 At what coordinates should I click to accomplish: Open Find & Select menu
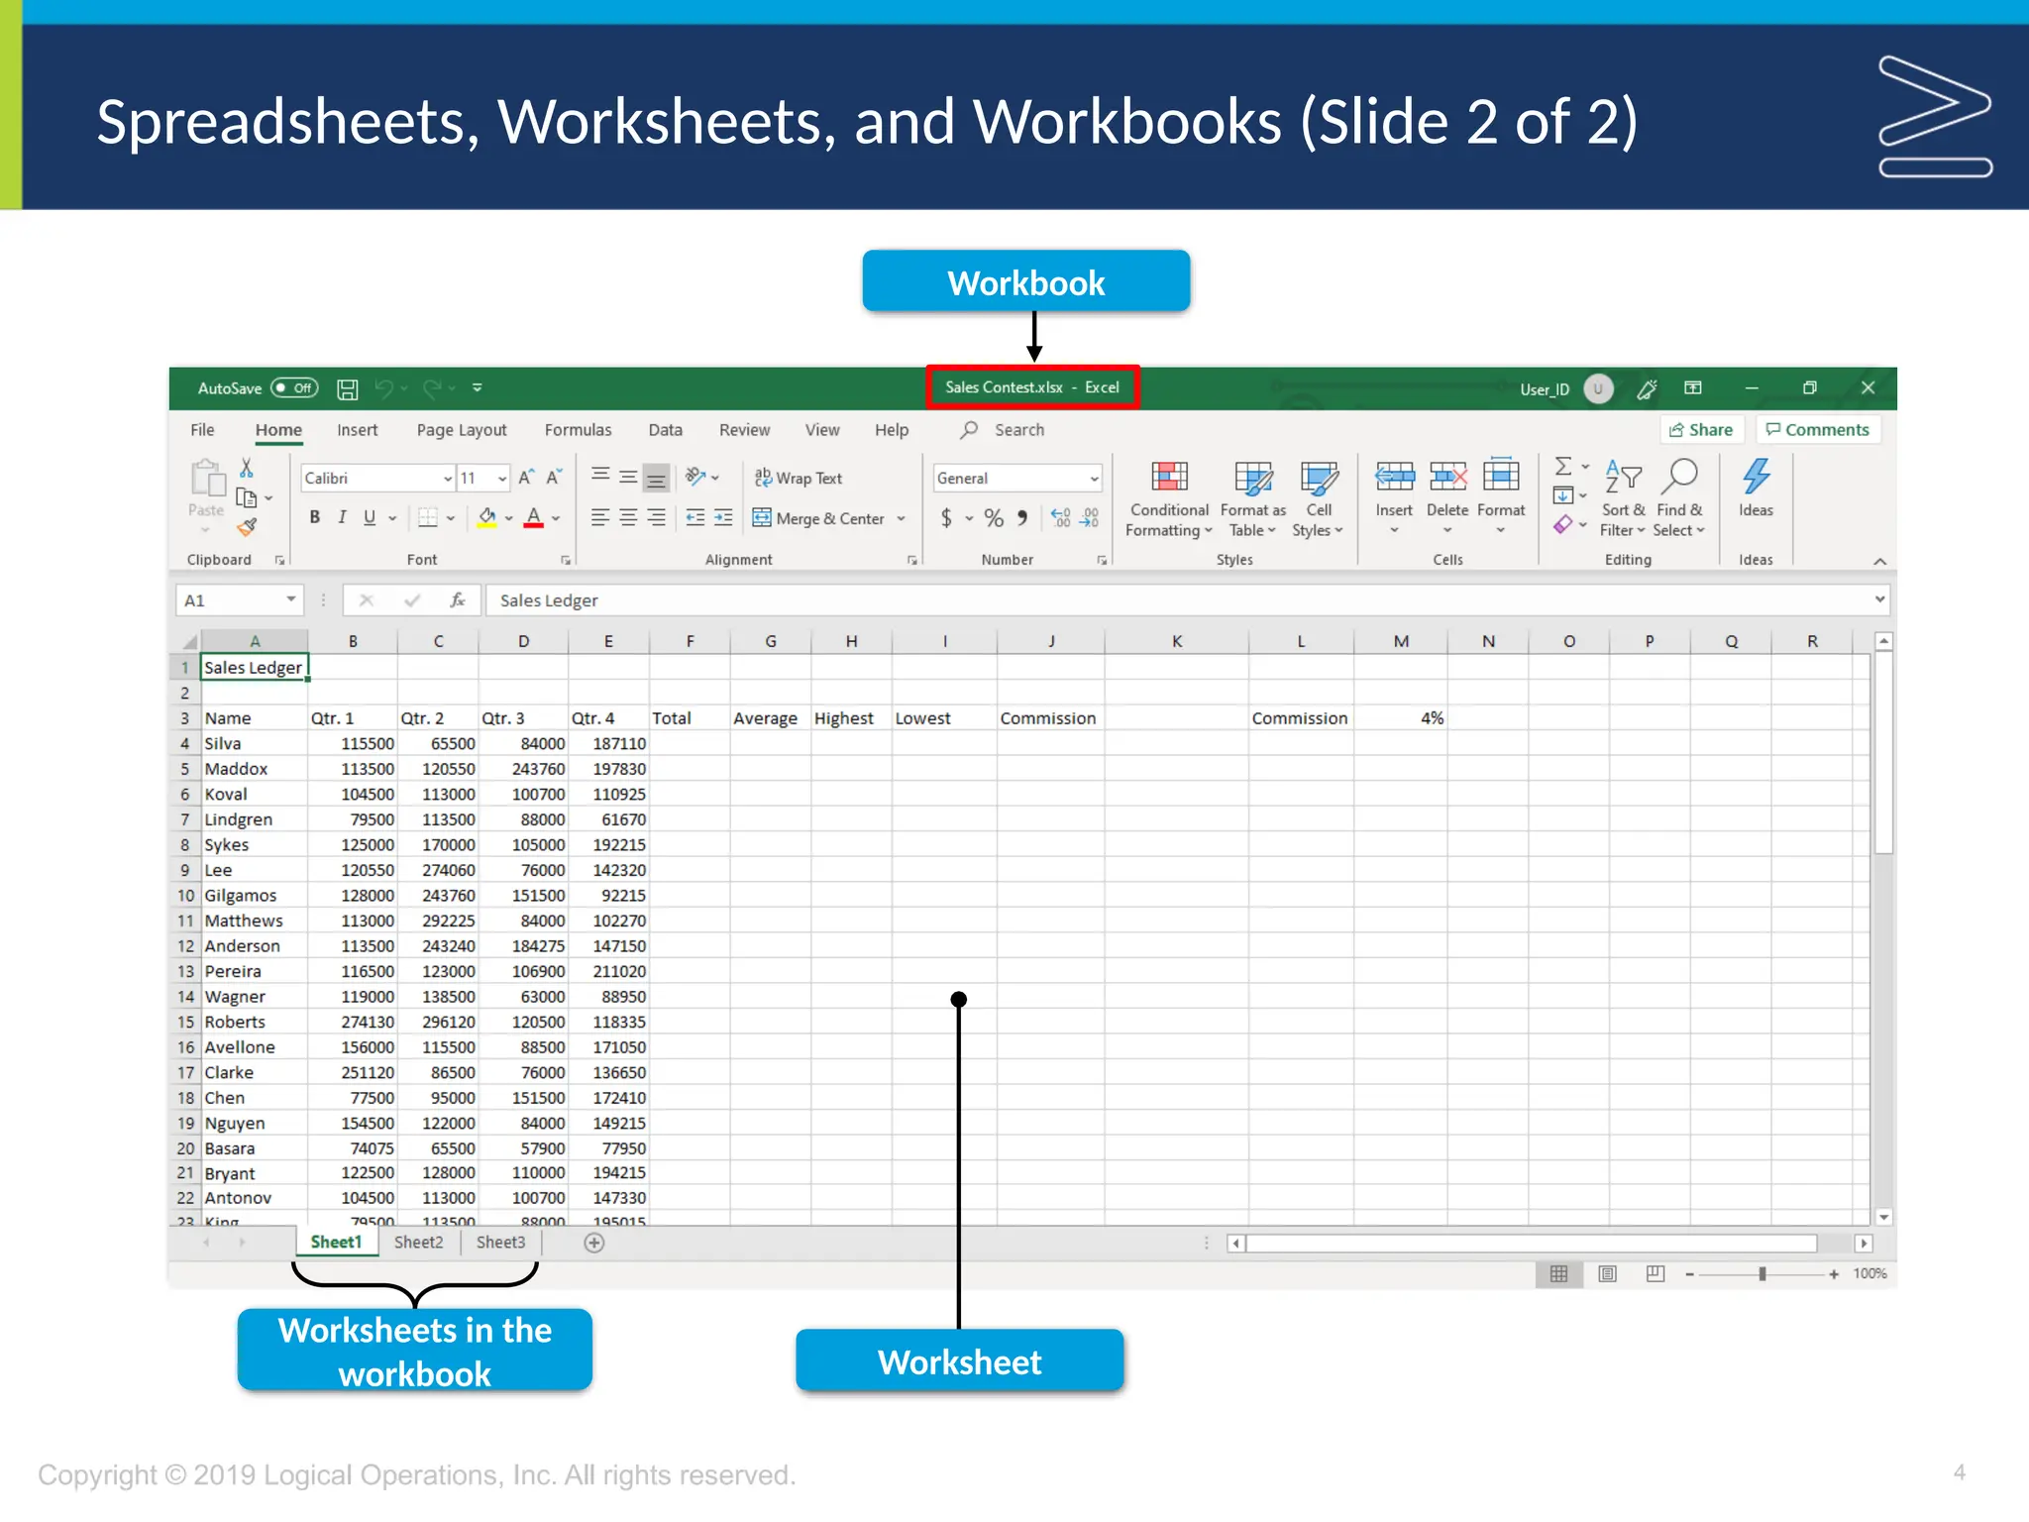[1679, 499]
